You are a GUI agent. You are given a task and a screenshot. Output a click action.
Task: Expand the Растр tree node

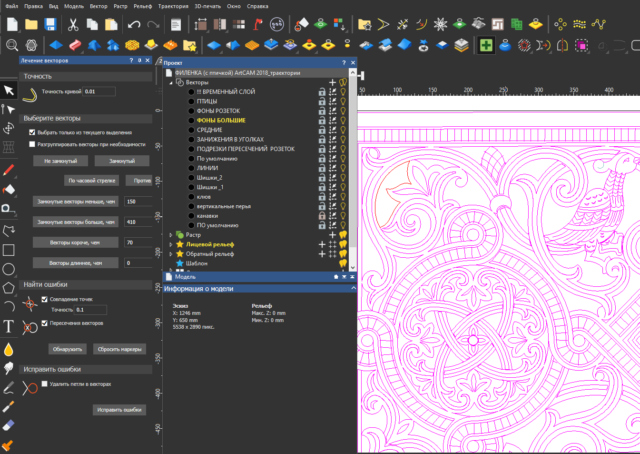(x=171, y=235)
